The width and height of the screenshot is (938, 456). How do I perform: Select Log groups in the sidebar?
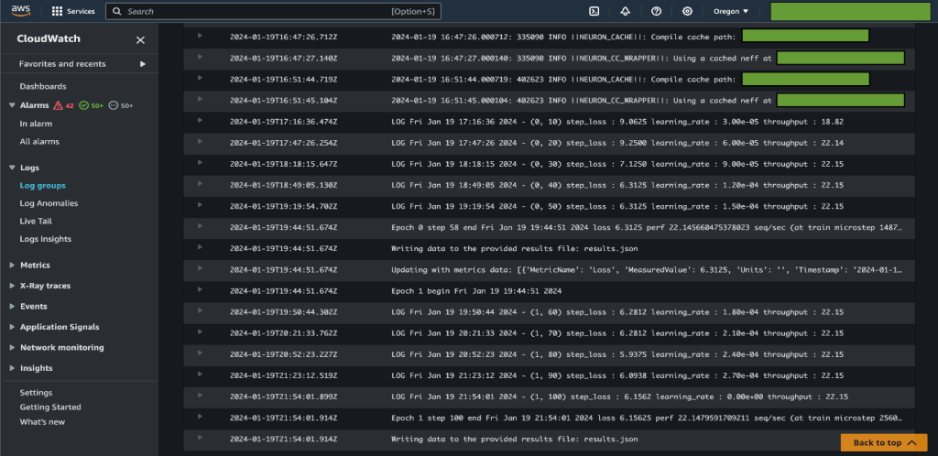click(x=42, y=186)
